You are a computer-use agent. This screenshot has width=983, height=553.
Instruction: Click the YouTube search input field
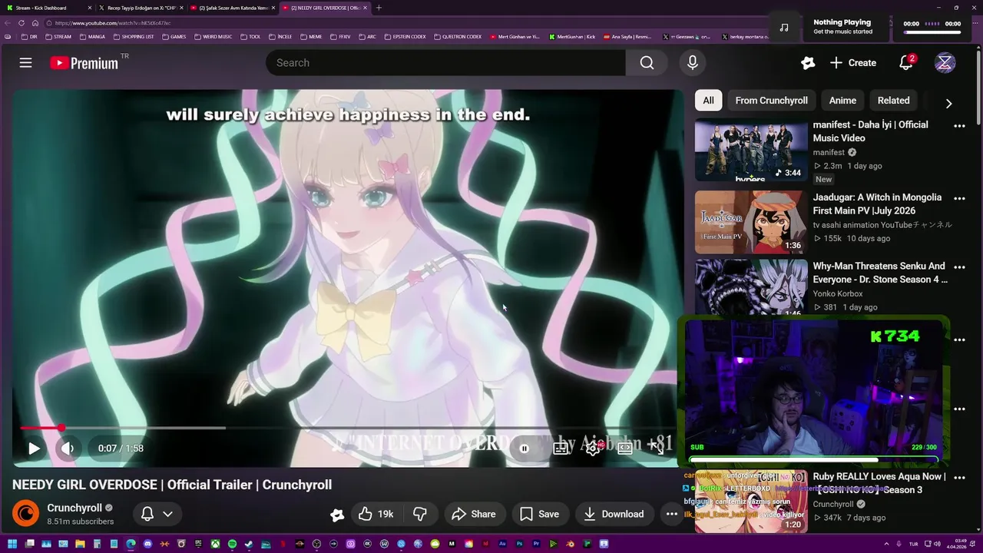[445, 63]
